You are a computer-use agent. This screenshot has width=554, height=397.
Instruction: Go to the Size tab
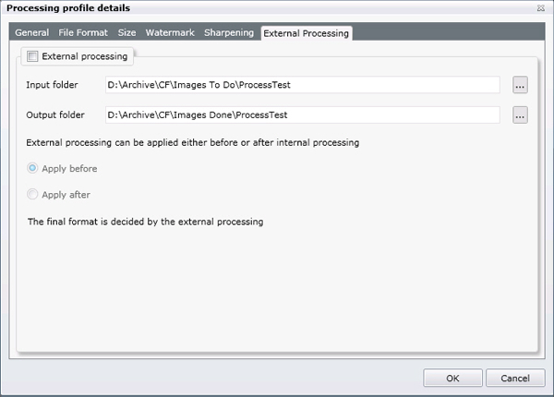pyautogui.click(x=126, y=33)
